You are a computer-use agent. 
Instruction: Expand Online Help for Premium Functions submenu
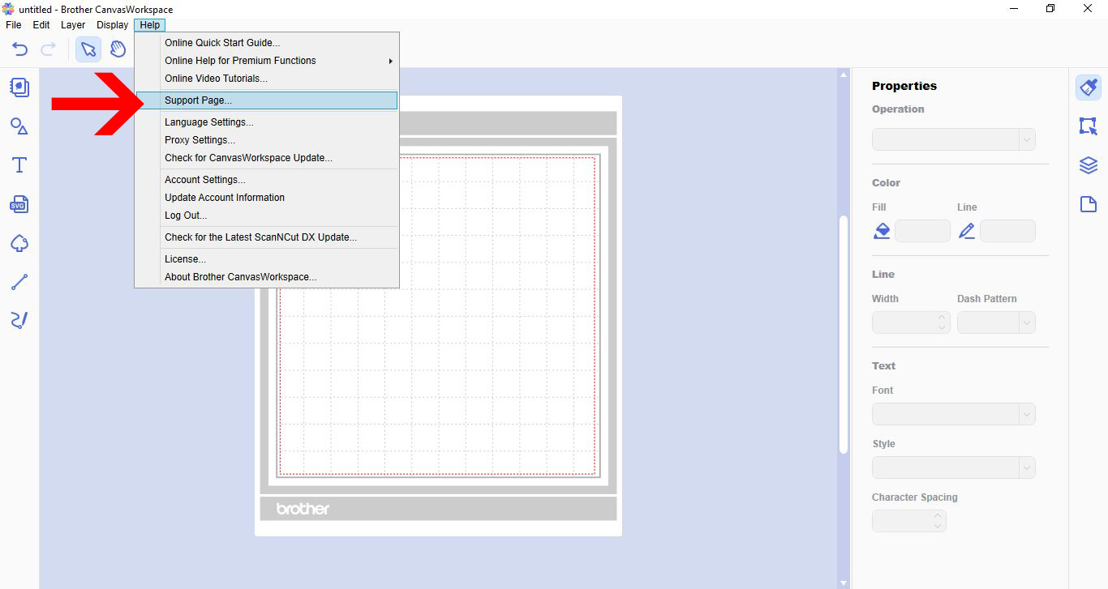(x=267, y=61)
